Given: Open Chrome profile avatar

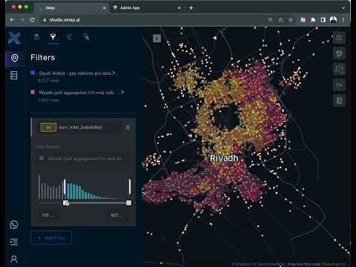Looking at the screenshot, I should click(x=333, y=20).
